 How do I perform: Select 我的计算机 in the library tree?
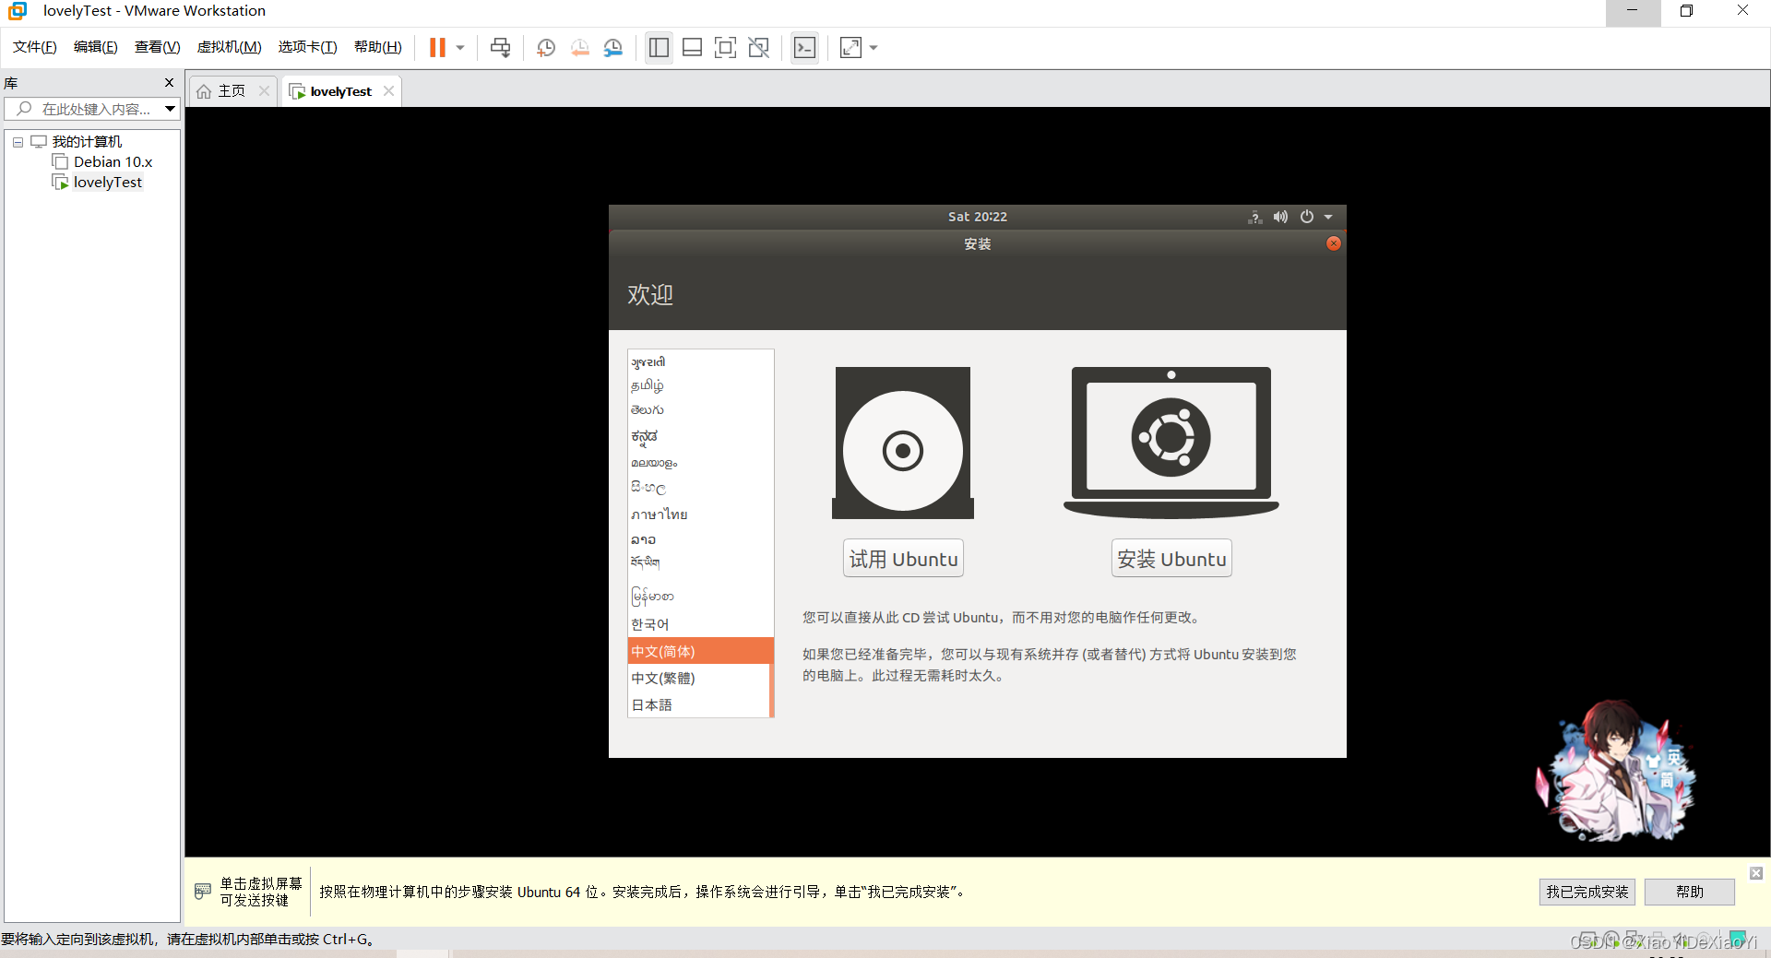point(87,142)
